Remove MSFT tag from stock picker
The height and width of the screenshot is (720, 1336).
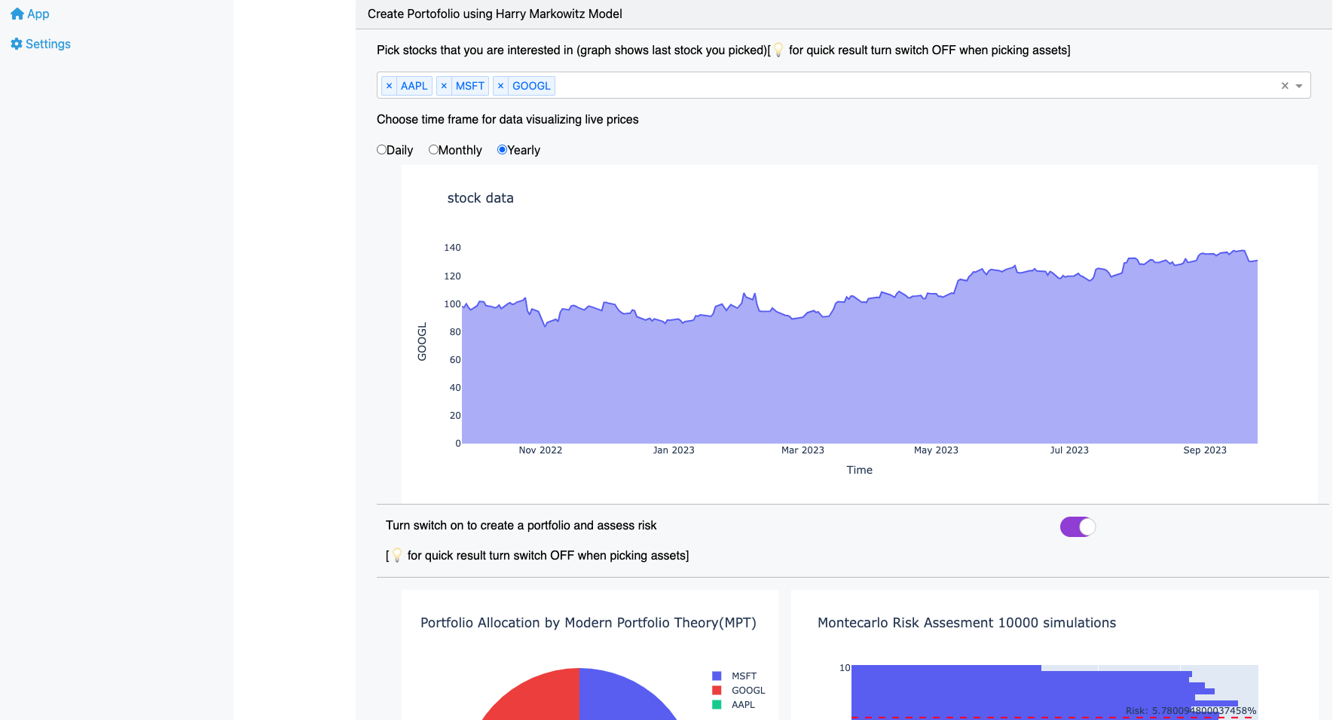[x=444, y=86]
